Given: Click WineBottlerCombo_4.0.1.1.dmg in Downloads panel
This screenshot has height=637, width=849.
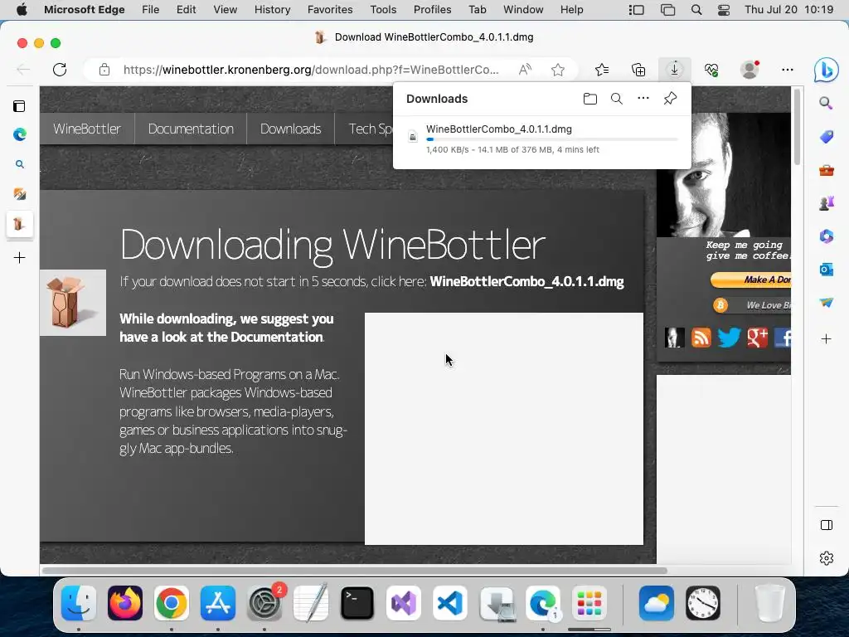Looking at the screenshot, I should pyautogui.click(x=498, y=129).
